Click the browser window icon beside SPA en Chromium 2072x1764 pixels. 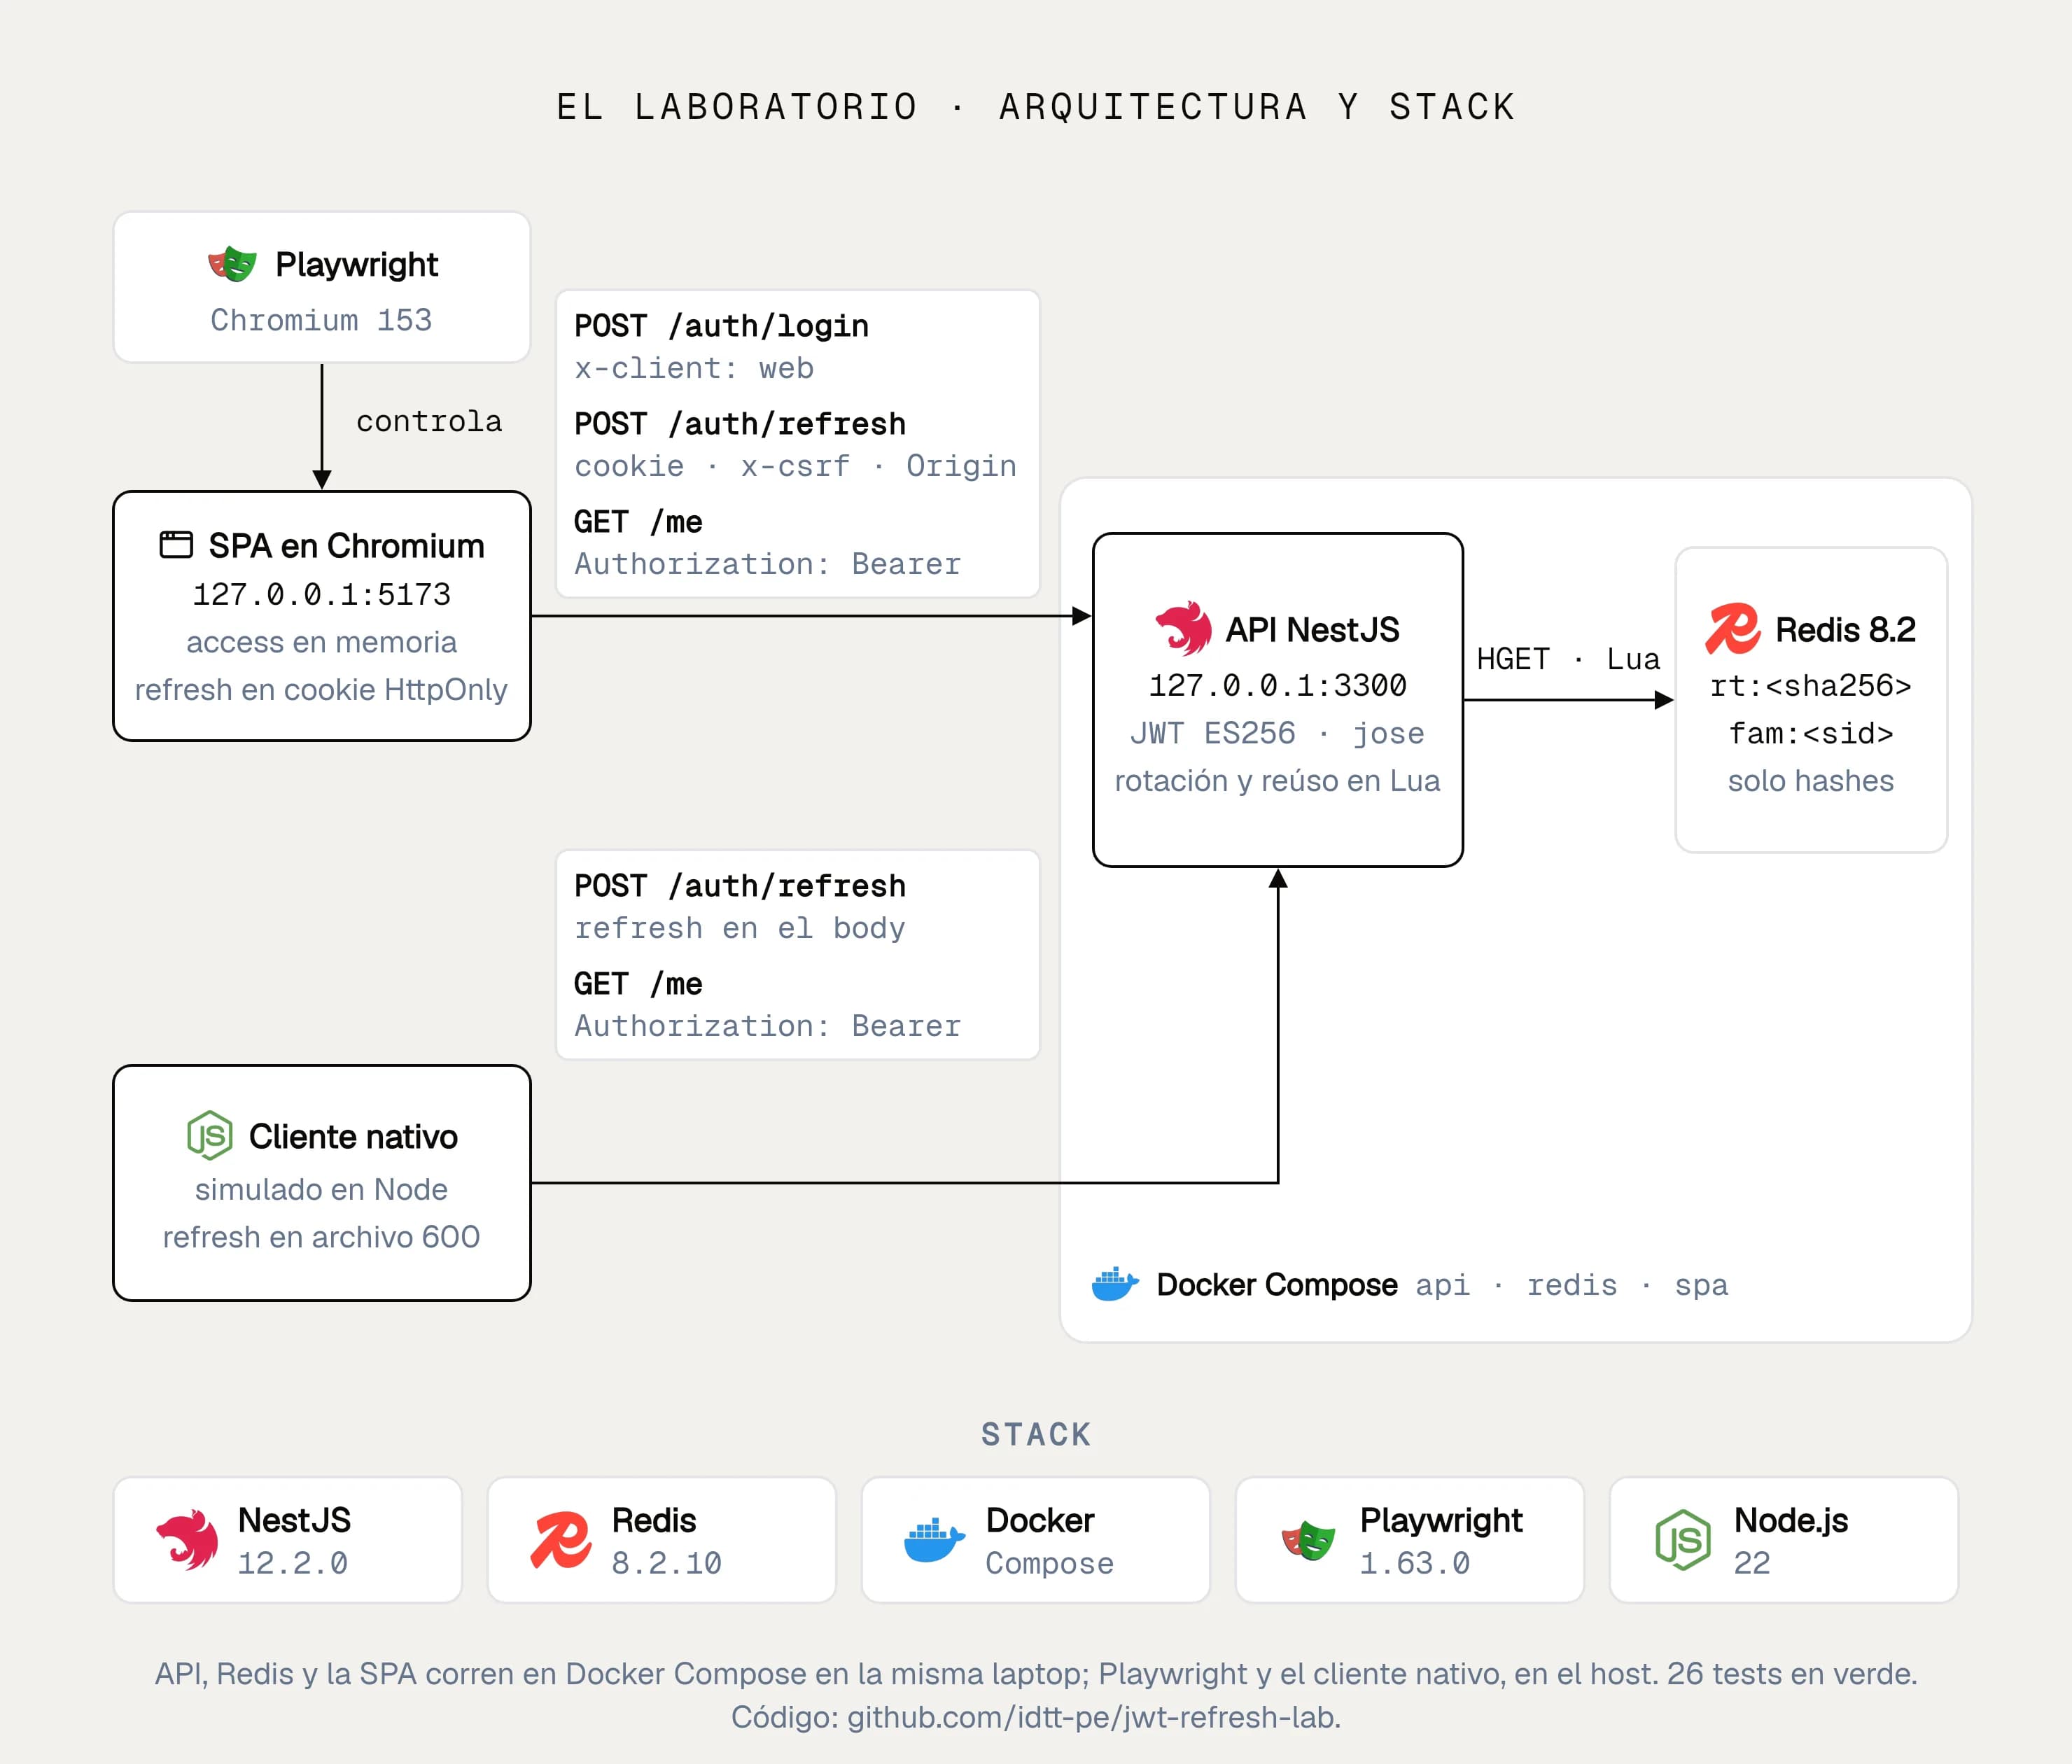pyautogui.click(x=176, y=545)
